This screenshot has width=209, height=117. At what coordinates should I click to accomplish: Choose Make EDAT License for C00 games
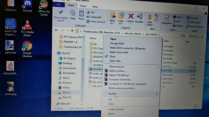(127, 49)
